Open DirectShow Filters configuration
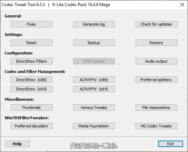 32,61
